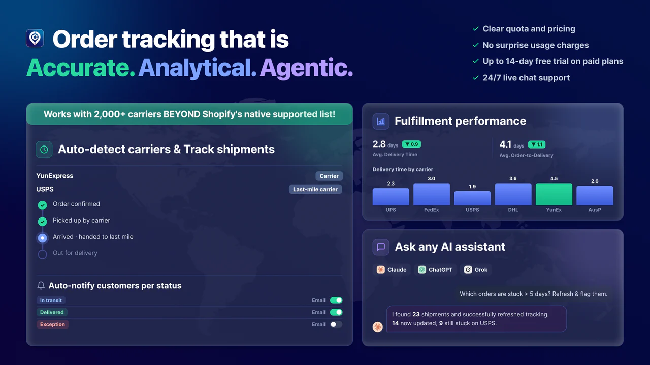Enable the Exception email switch
650x365 pixels.
(336, 324)
